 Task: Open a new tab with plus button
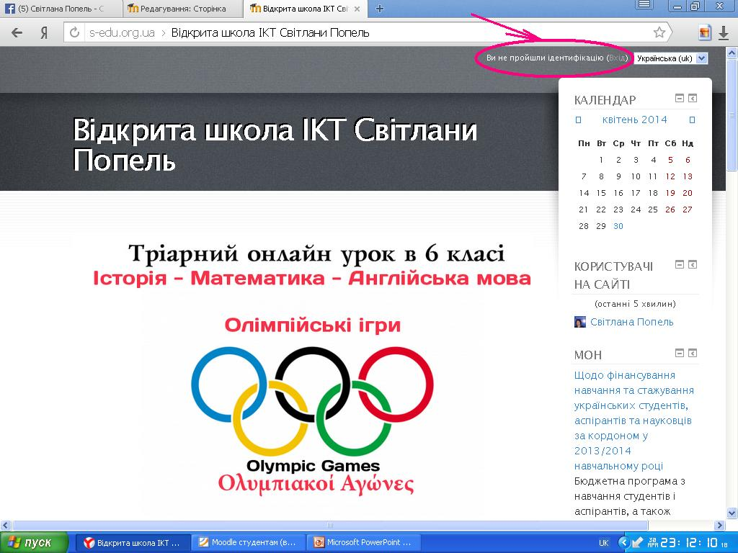tap(379, 9)
